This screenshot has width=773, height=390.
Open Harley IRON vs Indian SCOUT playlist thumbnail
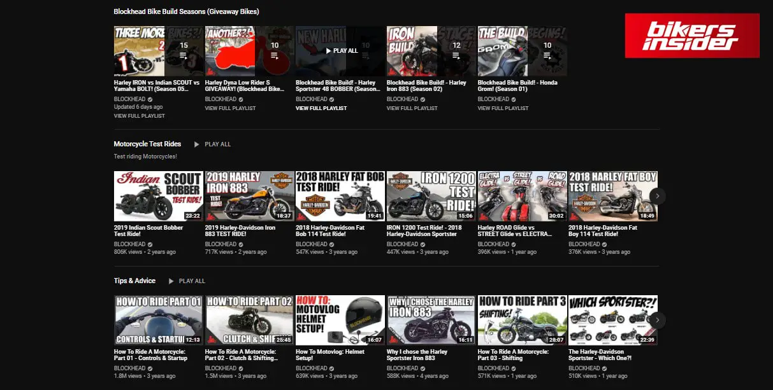tap(158, 51)
